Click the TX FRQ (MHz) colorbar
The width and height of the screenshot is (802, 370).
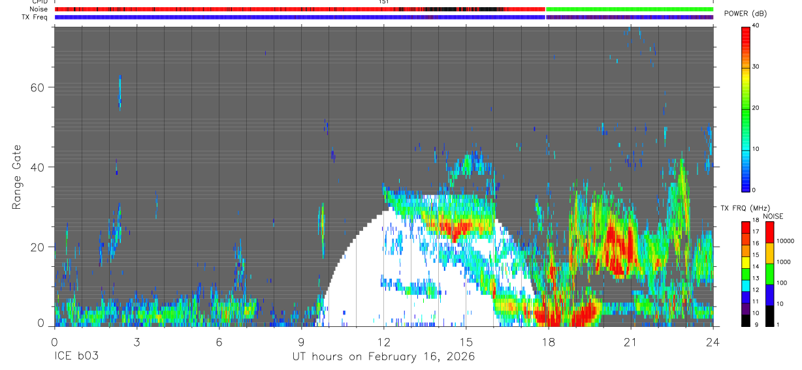click(x=746, y=273)
